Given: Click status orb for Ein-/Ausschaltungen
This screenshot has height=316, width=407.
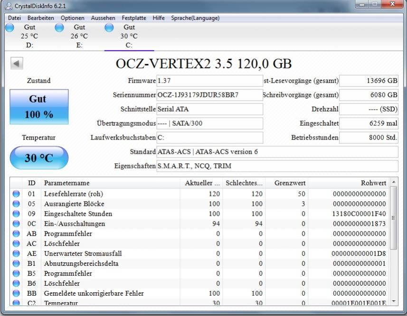Looking at the screenshot, I should tap(16, 223).
